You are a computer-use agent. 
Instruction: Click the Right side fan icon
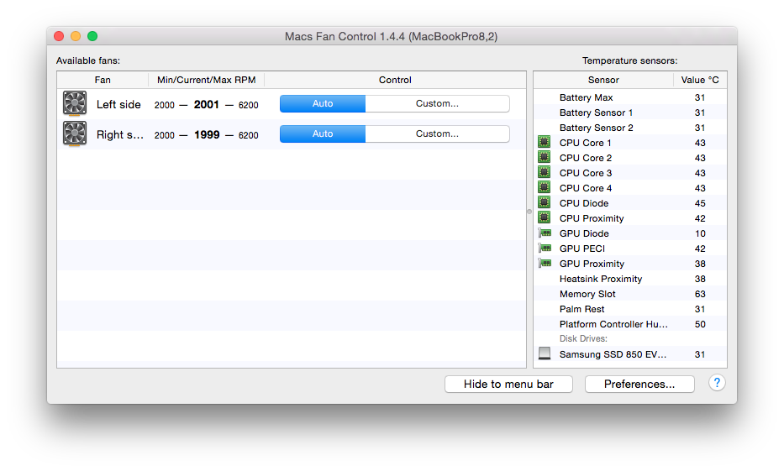[75, 133]
